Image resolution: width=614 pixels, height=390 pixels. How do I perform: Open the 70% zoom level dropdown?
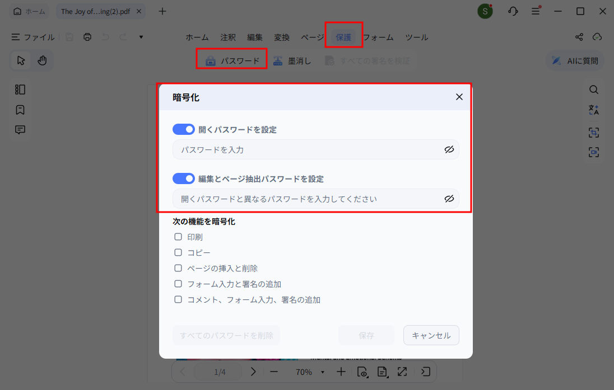pos(322,371)
